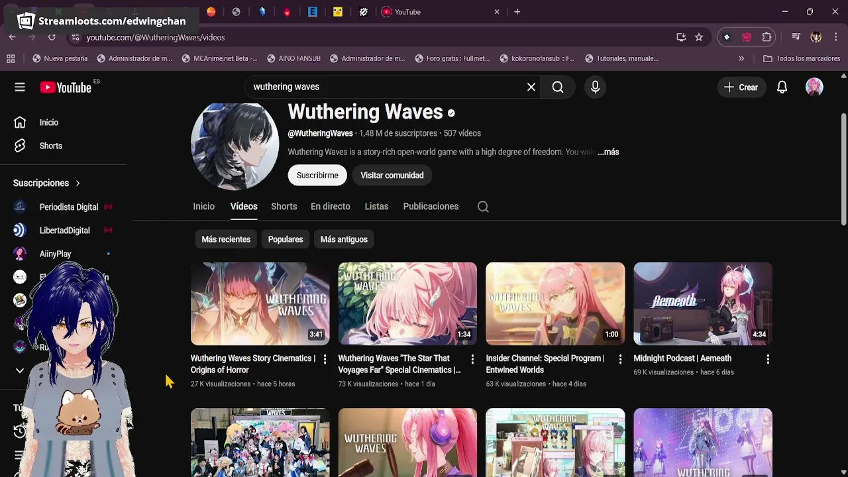848x477 pixels.
Task: Open options for Midnight Podcast Aemeath video
Action: [768, 358]
